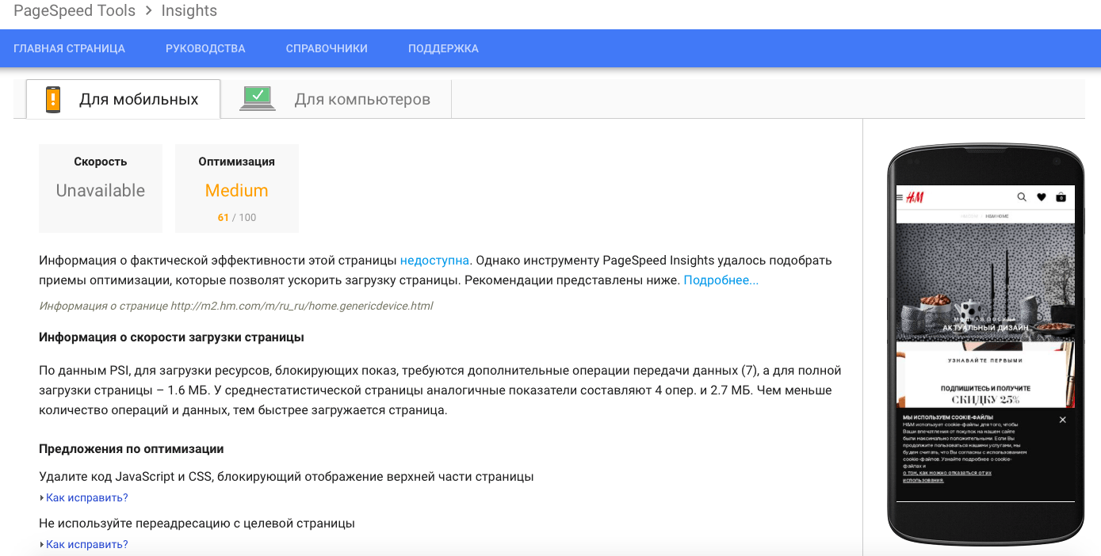This screenshot has width=1101, height=556.
Task: Click the «Unavailable» speed value
Action: tap(101, 191)
